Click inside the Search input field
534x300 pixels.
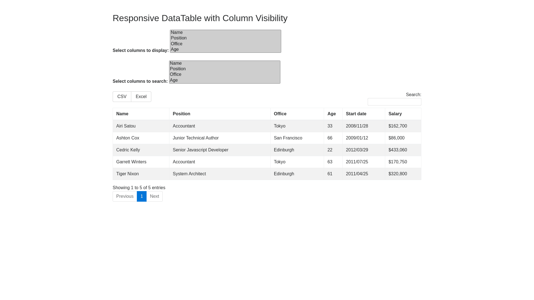(394, 102)
